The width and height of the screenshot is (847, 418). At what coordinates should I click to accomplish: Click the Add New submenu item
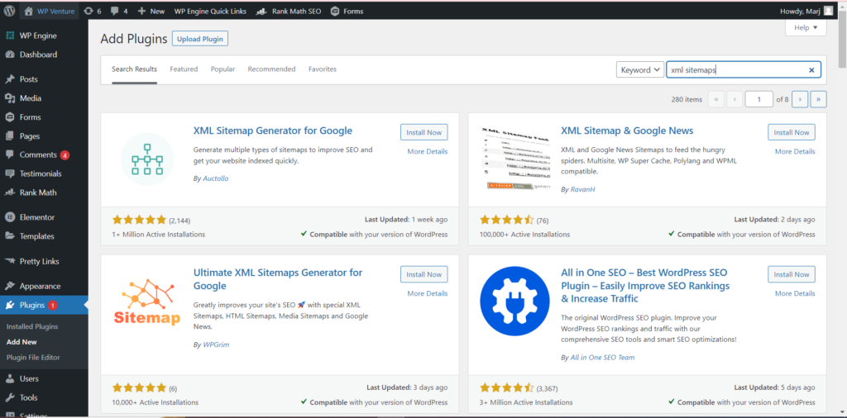coord(22,342)
